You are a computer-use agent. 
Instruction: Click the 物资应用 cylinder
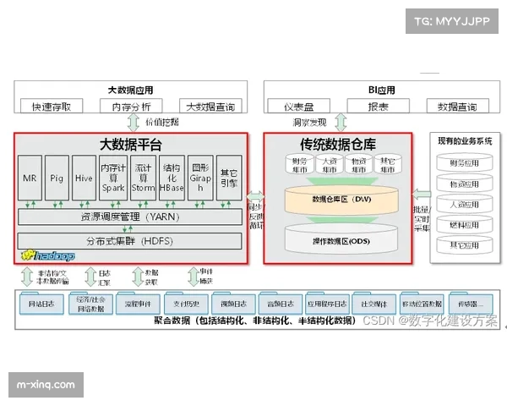[x=465, y=184]
